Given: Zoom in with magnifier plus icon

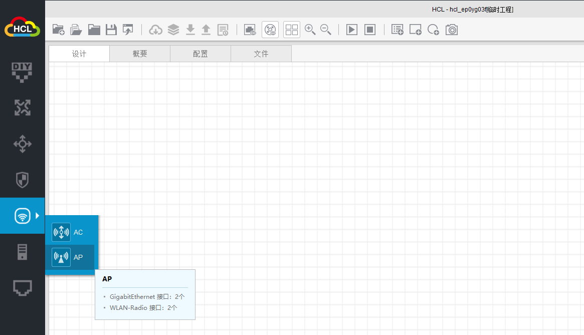Looking at the screenshot, I should click(x=310, y=30).
